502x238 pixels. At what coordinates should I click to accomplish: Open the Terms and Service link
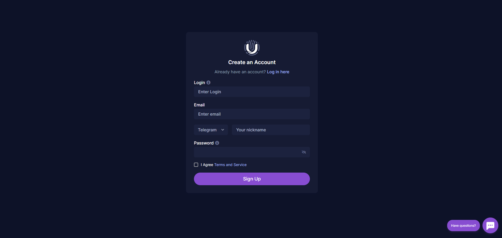(x=230, y=165)
